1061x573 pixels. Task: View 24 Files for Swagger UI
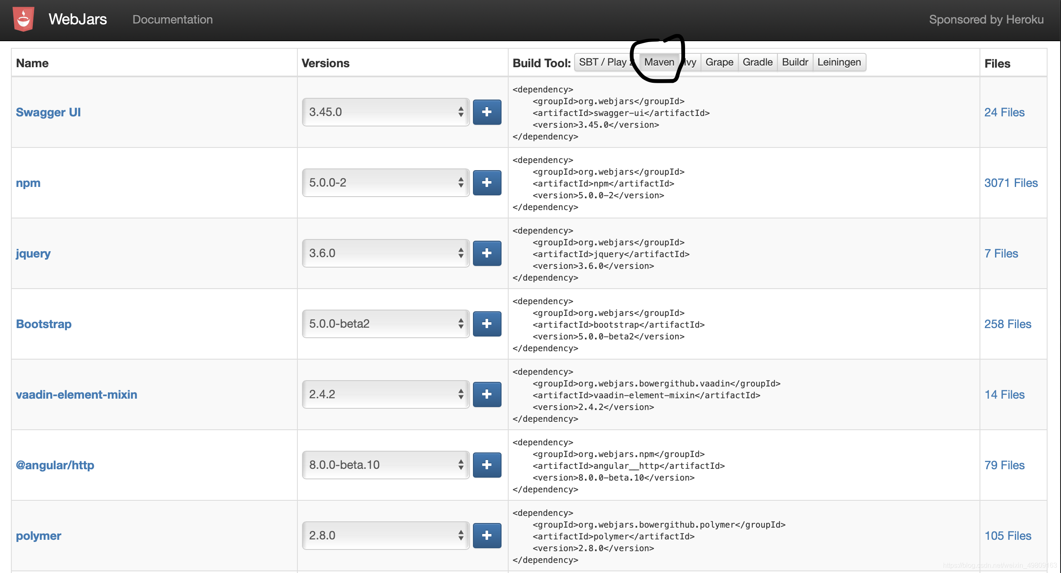pos(1004,112)
